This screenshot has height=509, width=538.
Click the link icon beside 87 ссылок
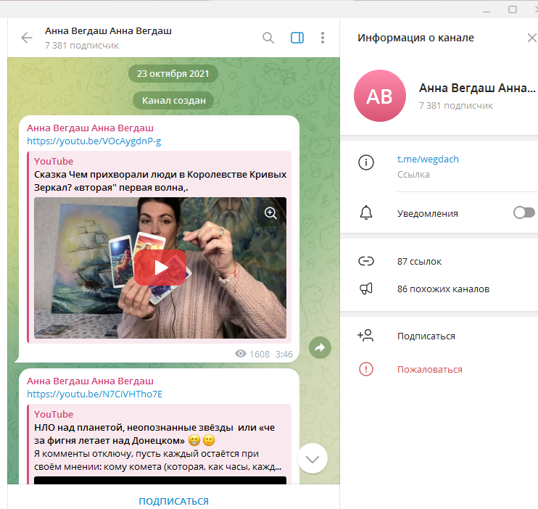pyautogui.click(x=366, y=261)
